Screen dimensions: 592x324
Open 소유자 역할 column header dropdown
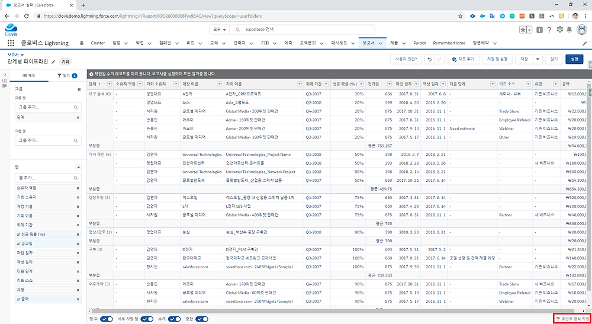[139, 84]
